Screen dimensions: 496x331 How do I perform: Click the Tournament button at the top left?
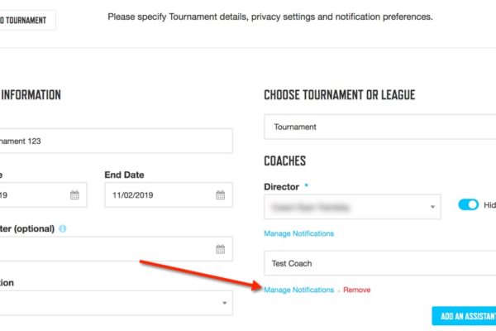(27, 20)
